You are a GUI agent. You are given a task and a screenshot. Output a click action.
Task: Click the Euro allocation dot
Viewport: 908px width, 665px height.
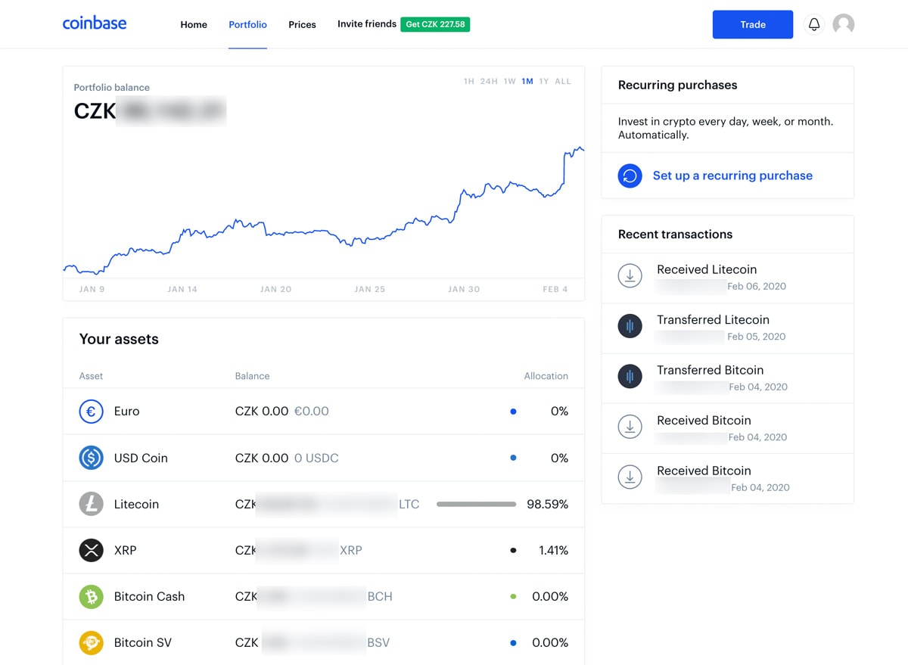point(513,412)
